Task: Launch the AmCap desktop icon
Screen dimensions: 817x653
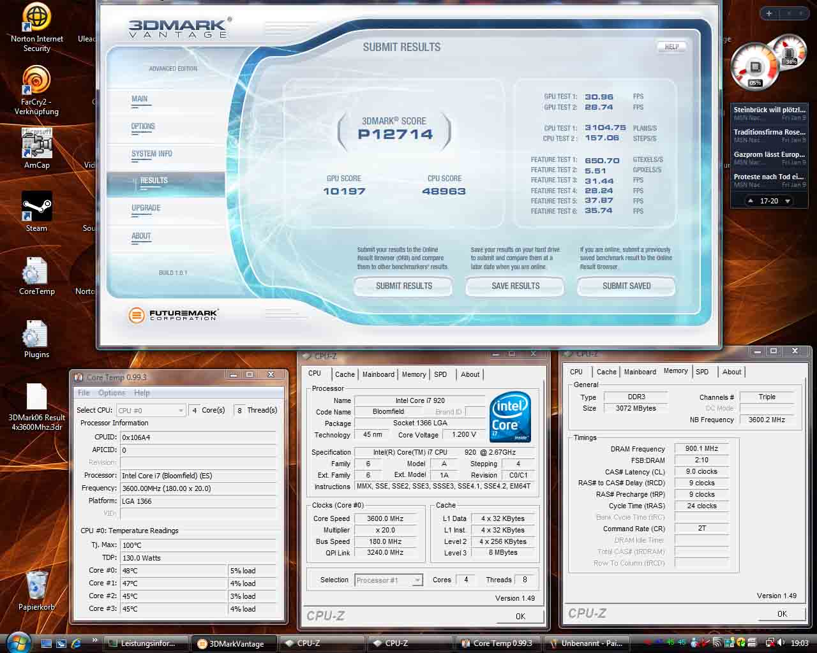Action: (x=36, y=148)
